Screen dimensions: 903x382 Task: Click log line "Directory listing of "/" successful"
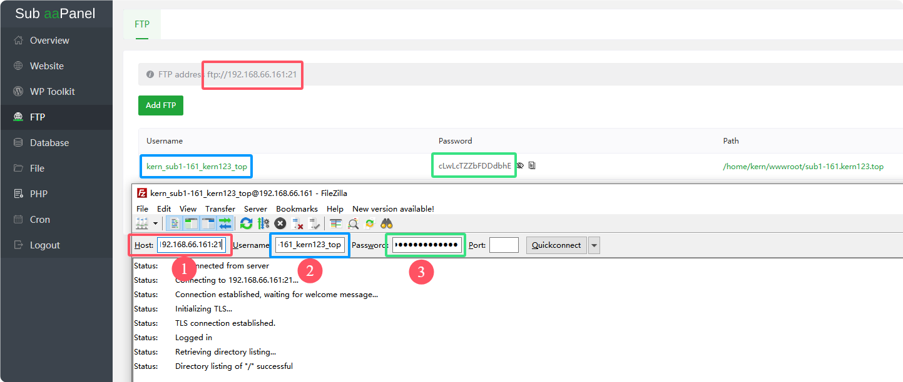[x=234, y=366]
